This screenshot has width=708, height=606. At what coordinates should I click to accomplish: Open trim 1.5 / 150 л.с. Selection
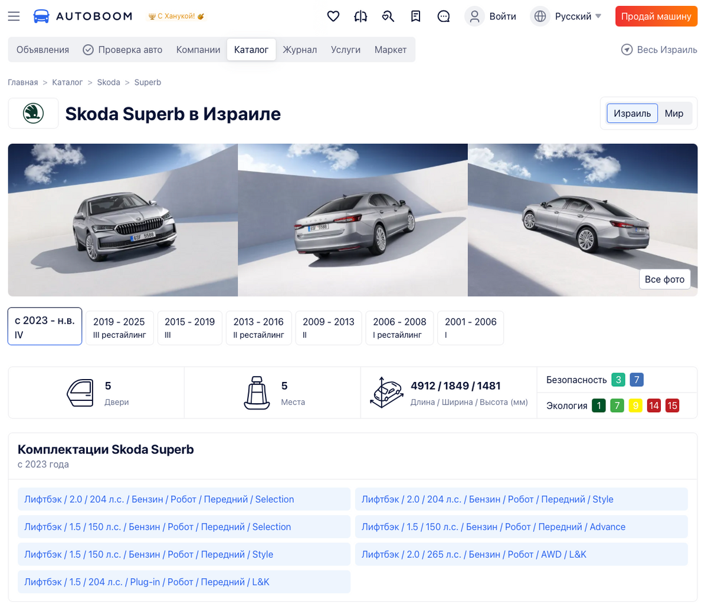(184, 527)
